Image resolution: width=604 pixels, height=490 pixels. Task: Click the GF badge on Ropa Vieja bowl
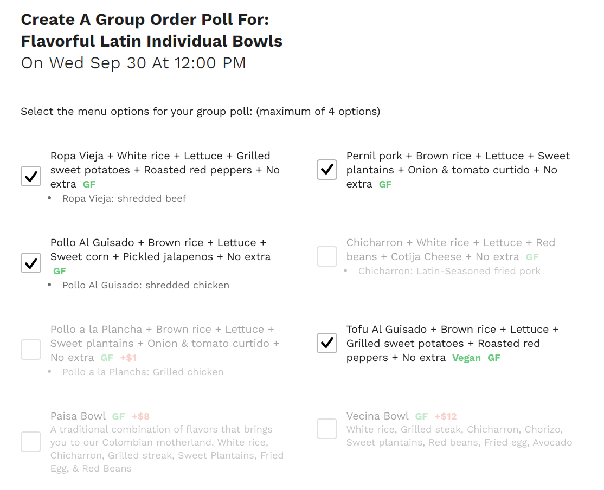pyautogui.click(x=89, y=184)
